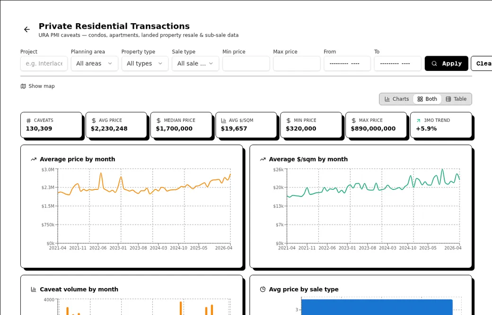Viewport: 492px width, 315px height.
Task: Open the To date field
Action: click(x=397, y=64)
